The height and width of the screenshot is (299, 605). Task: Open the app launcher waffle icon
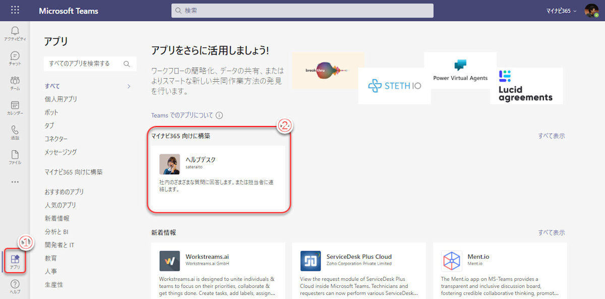point(15,10)
